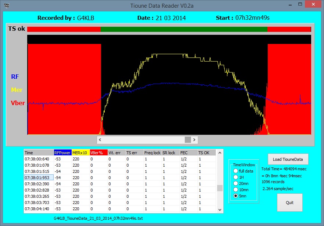Close the Tioune Data Reader window

[313, 4]
